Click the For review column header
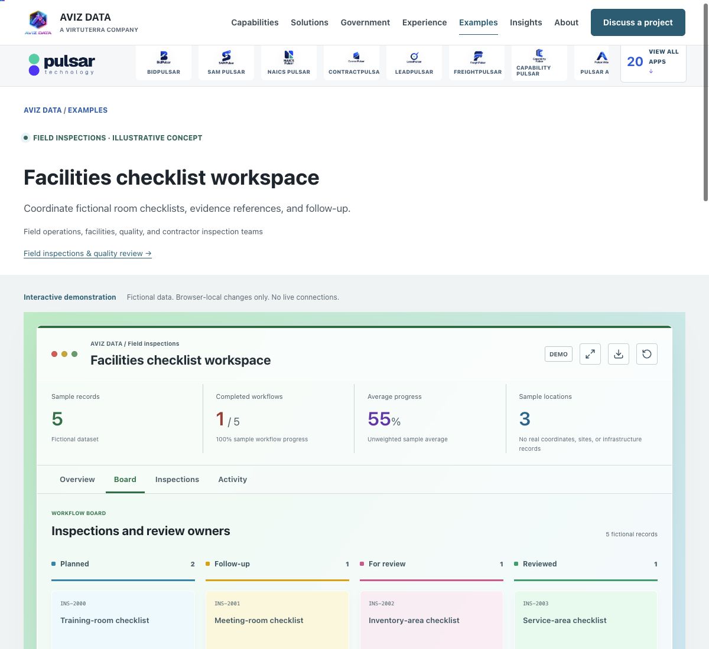 [431, 564]
